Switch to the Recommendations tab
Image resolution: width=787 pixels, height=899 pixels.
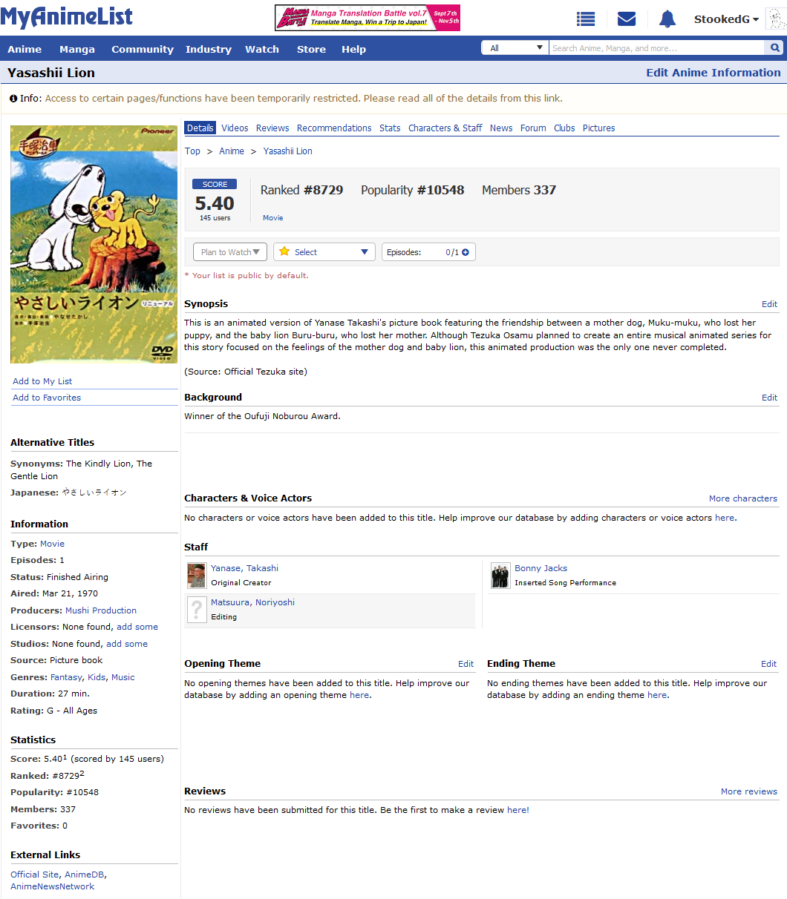pos(334,128)
